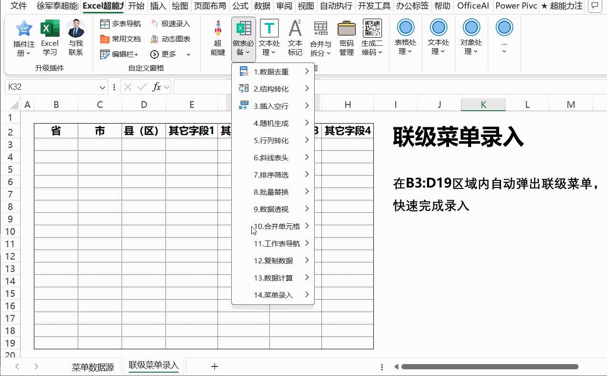Click the select-all corner triangle
This screenshot has height=376, width=607.
pyautogui.click(x=14, y=105)
